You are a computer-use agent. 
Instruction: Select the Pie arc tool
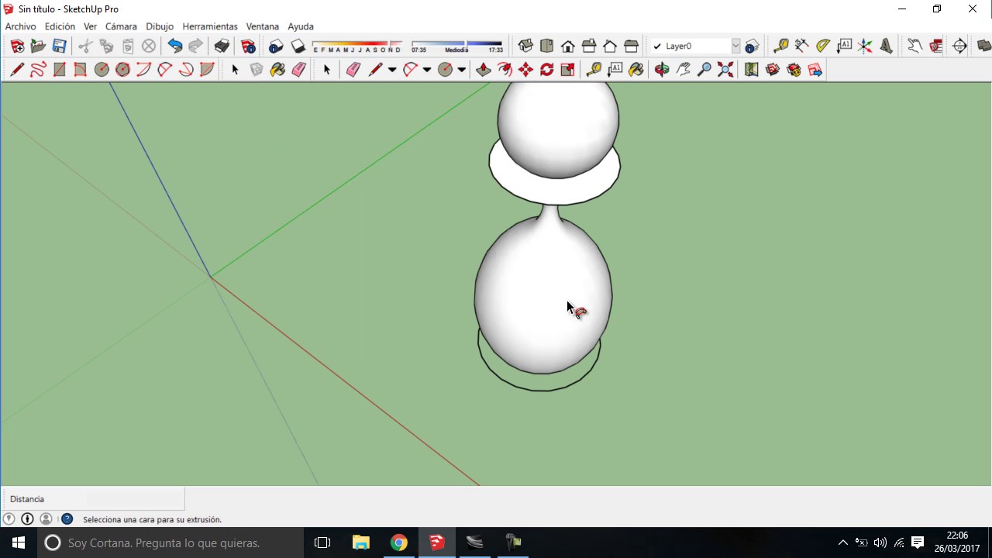pos(207,70)
